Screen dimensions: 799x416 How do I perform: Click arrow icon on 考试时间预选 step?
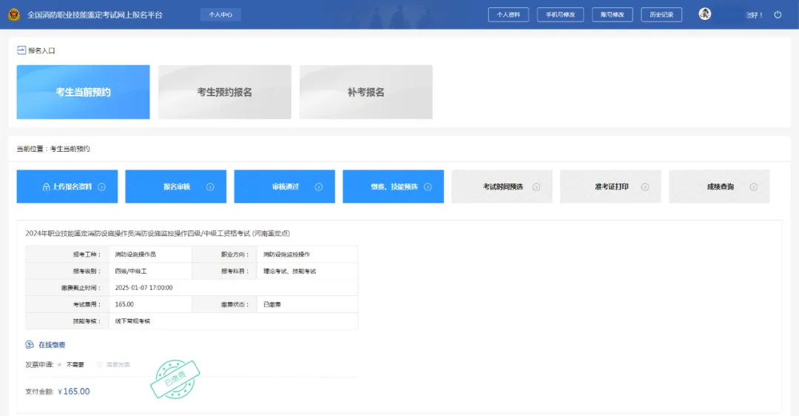(x=536, y=187)
